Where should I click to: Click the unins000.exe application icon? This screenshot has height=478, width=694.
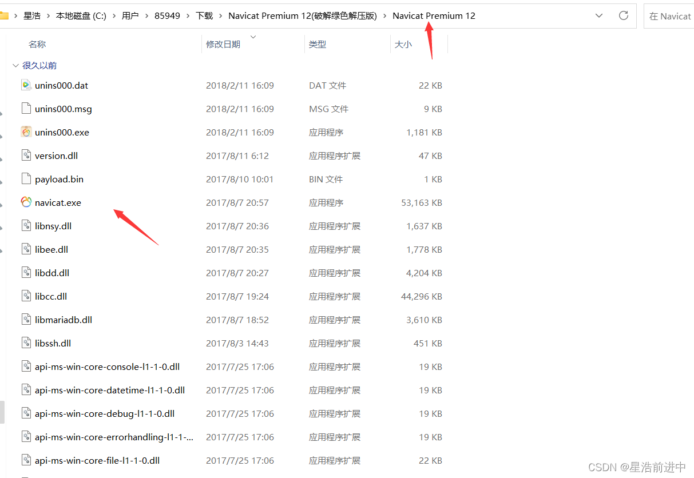coord(26,132)
